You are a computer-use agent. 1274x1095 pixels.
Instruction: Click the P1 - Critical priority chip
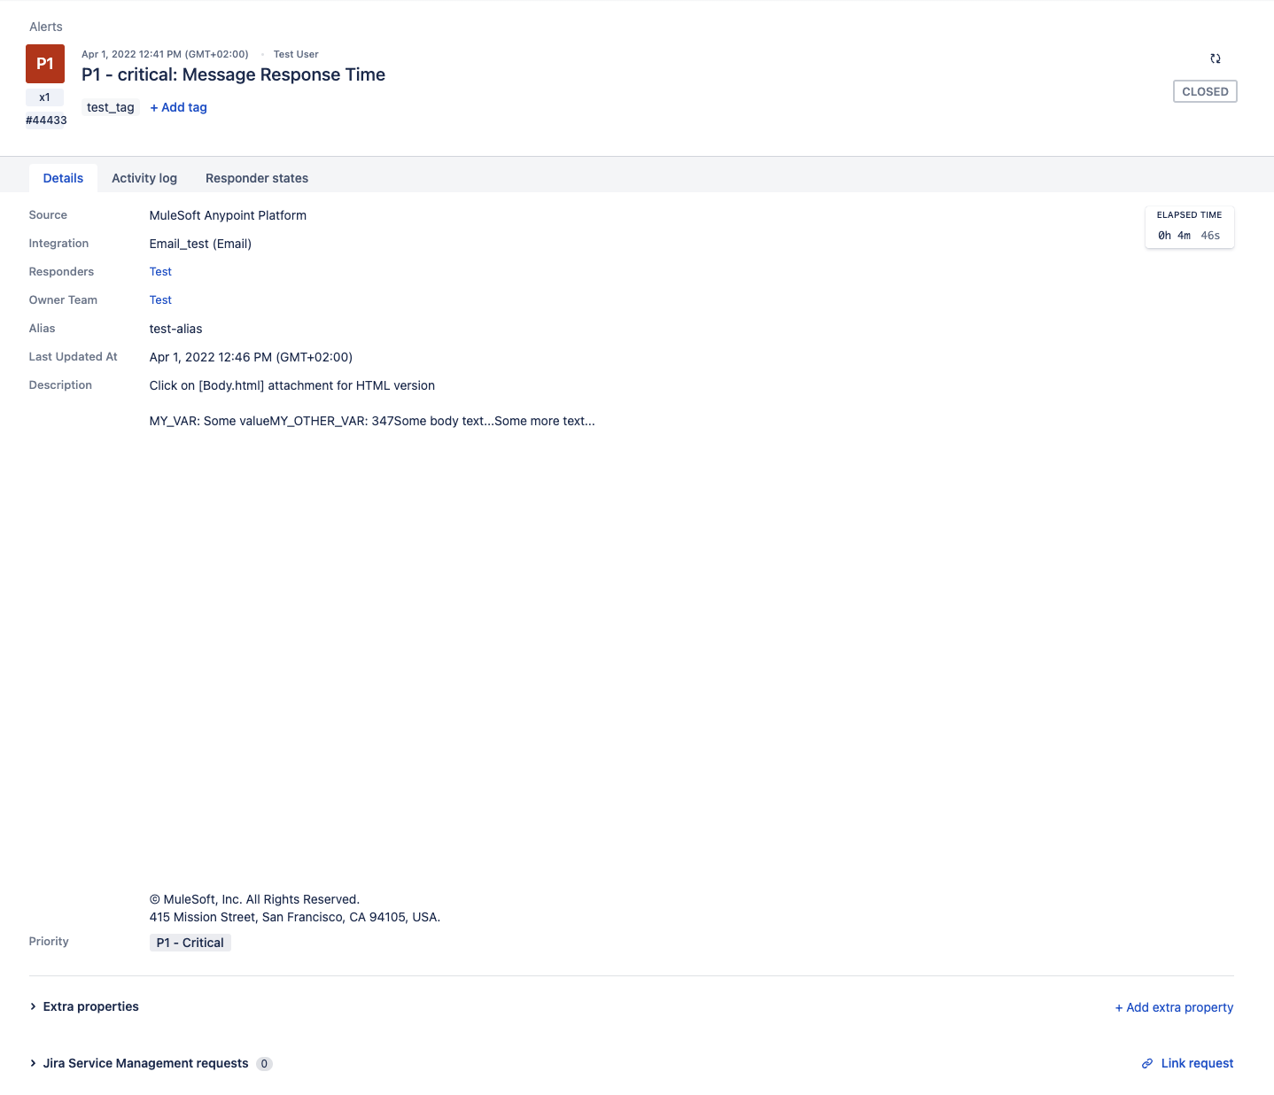click(x=190, y=943)
